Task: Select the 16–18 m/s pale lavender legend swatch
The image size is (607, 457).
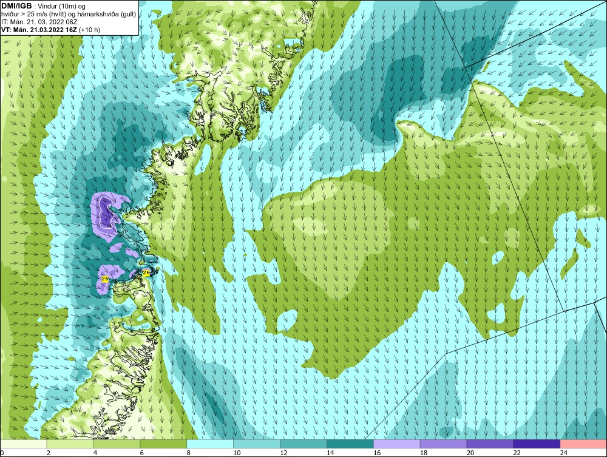Action: coord(397,444)
